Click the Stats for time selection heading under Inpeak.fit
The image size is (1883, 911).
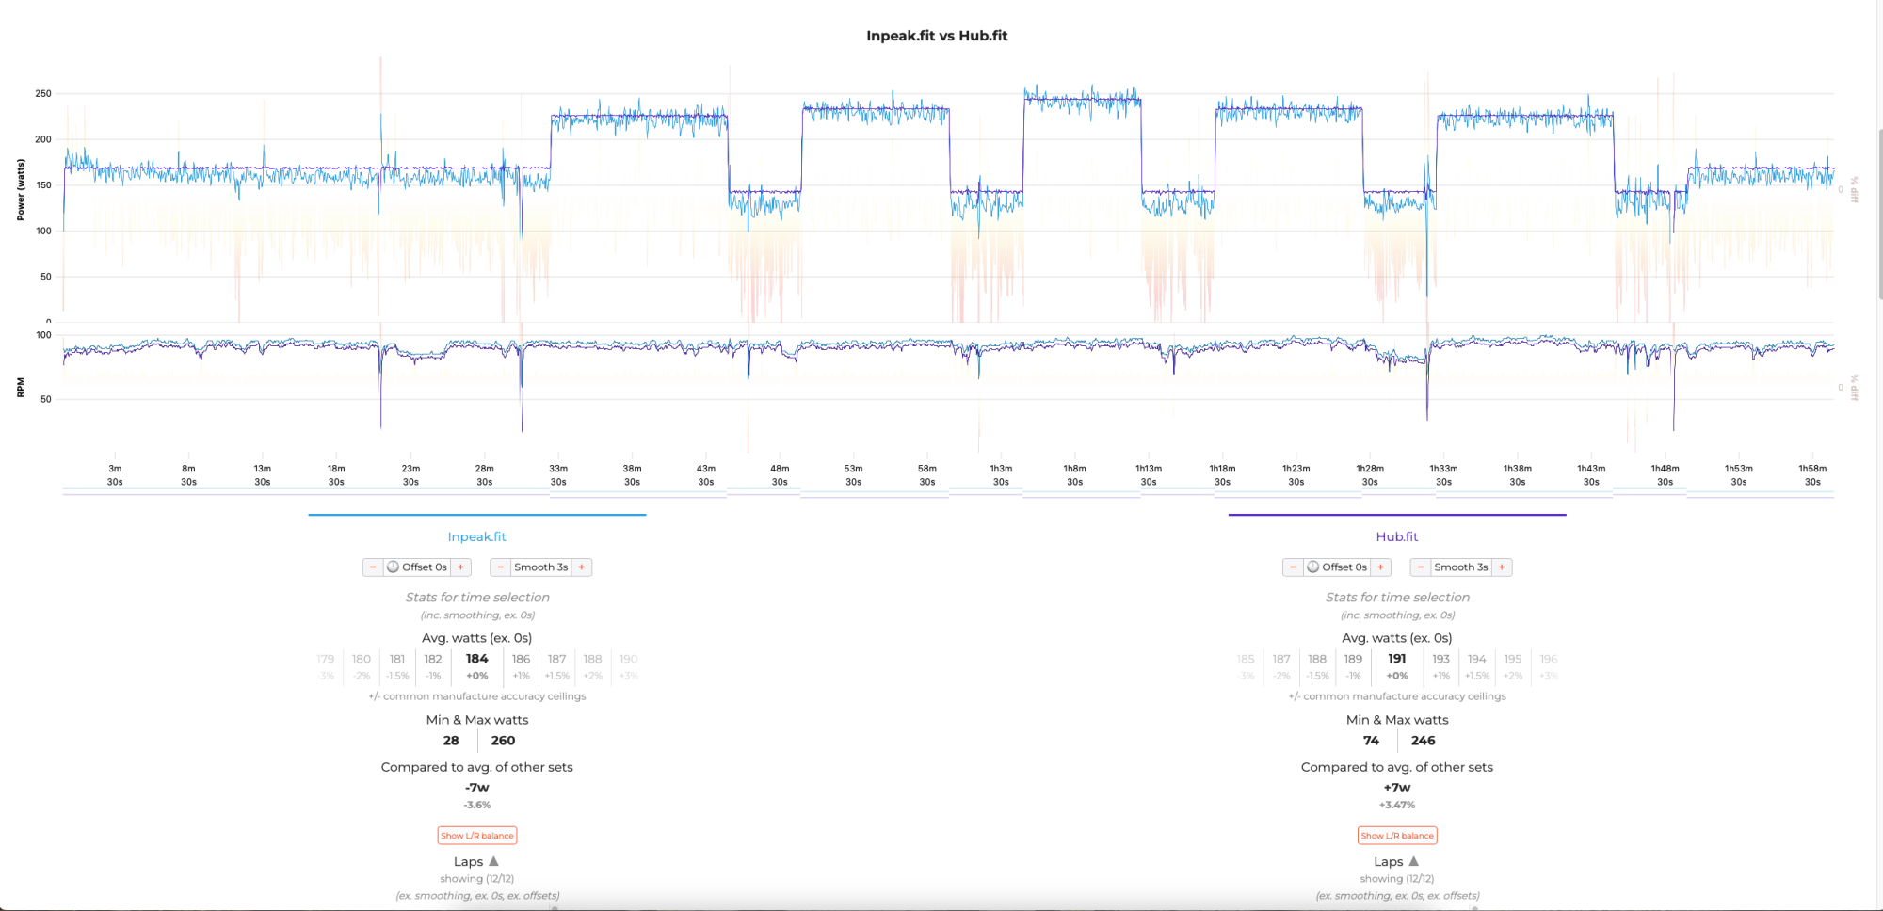click(477, 598)
